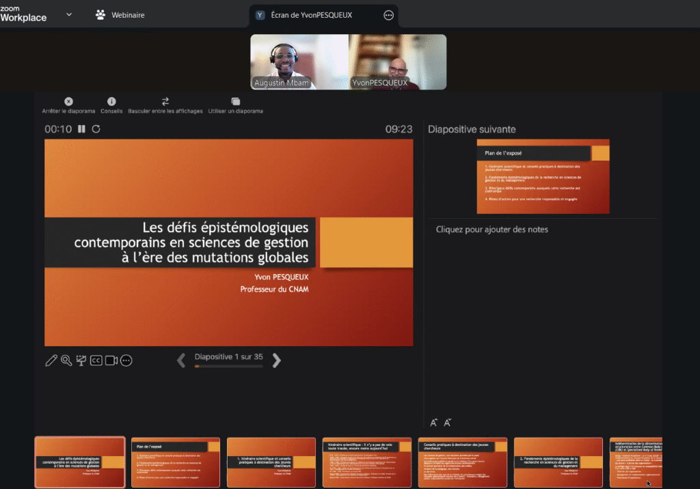700x489 pixels.
Task: Click Utiliser un diaporama
Action: [235, 105]
